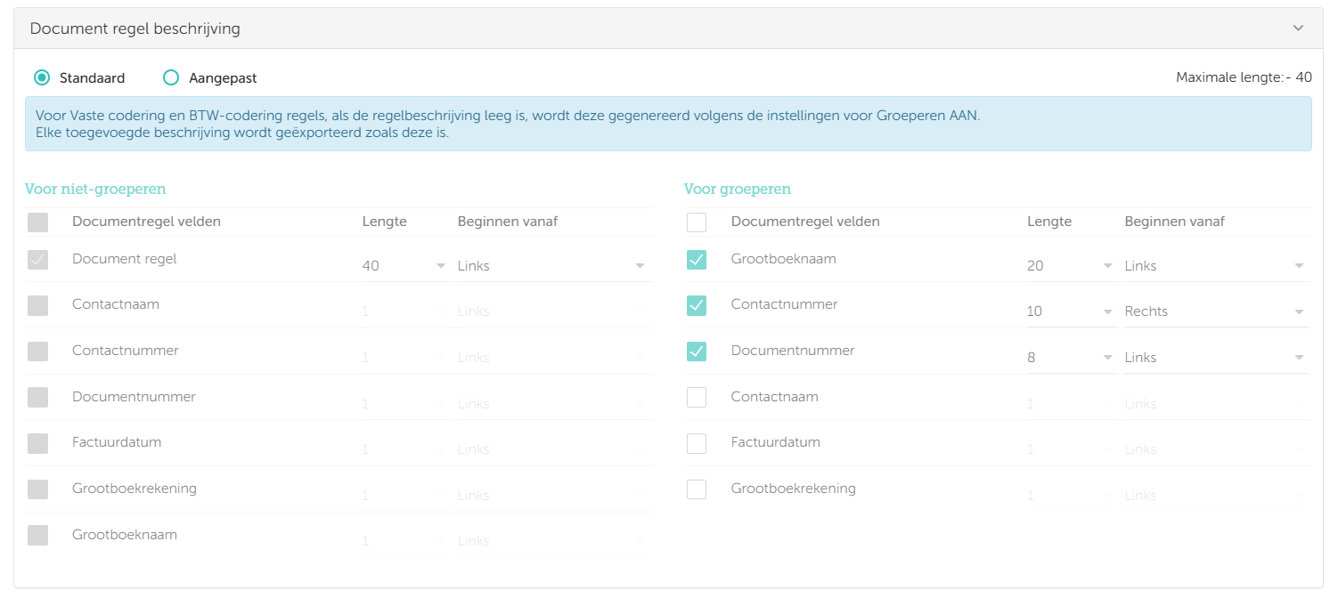Toggle the select-all checkbox in Voor groeperen header
The width and height of the screenshot is (1338, 598).
click(x=697, y=222)
